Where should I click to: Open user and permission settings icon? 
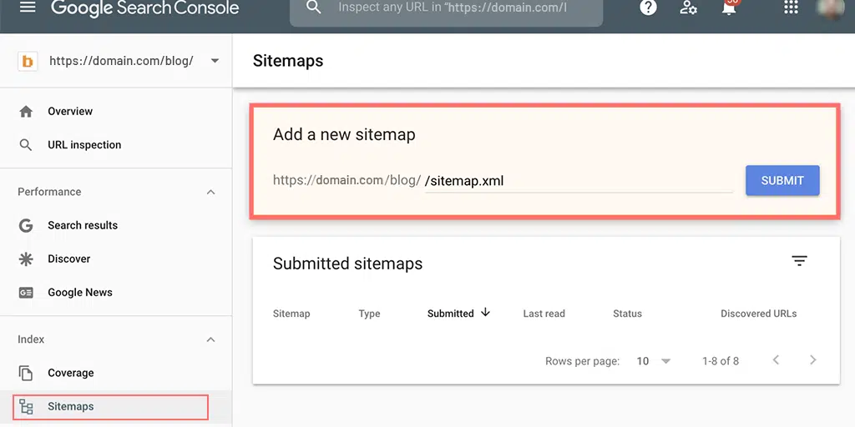[x=688, y=8]
